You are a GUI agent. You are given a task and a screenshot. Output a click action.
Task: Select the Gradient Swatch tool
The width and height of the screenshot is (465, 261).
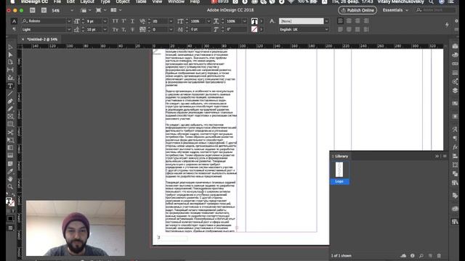(x=10, y=148)
